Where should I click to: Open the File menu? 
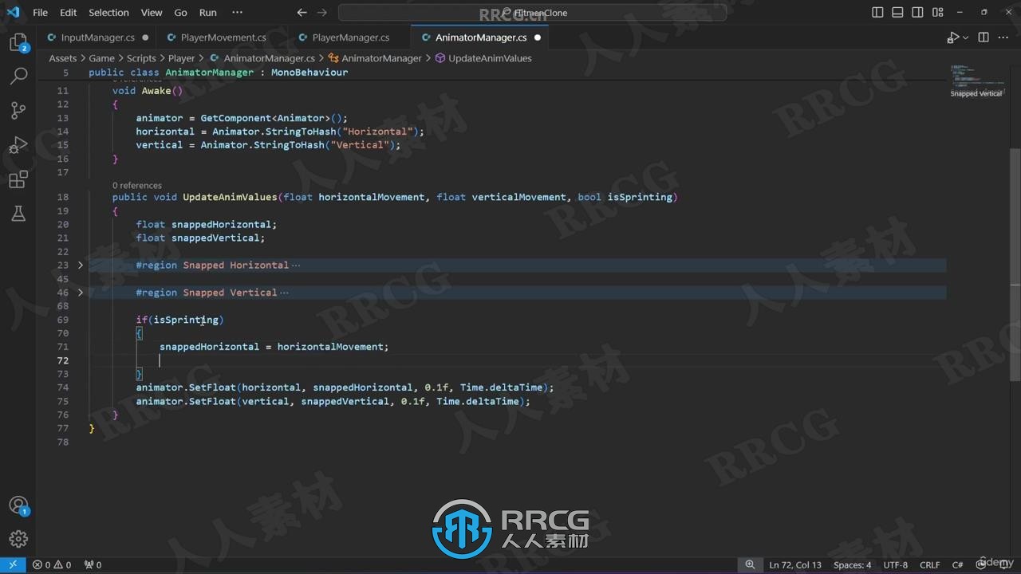(40, 13)
